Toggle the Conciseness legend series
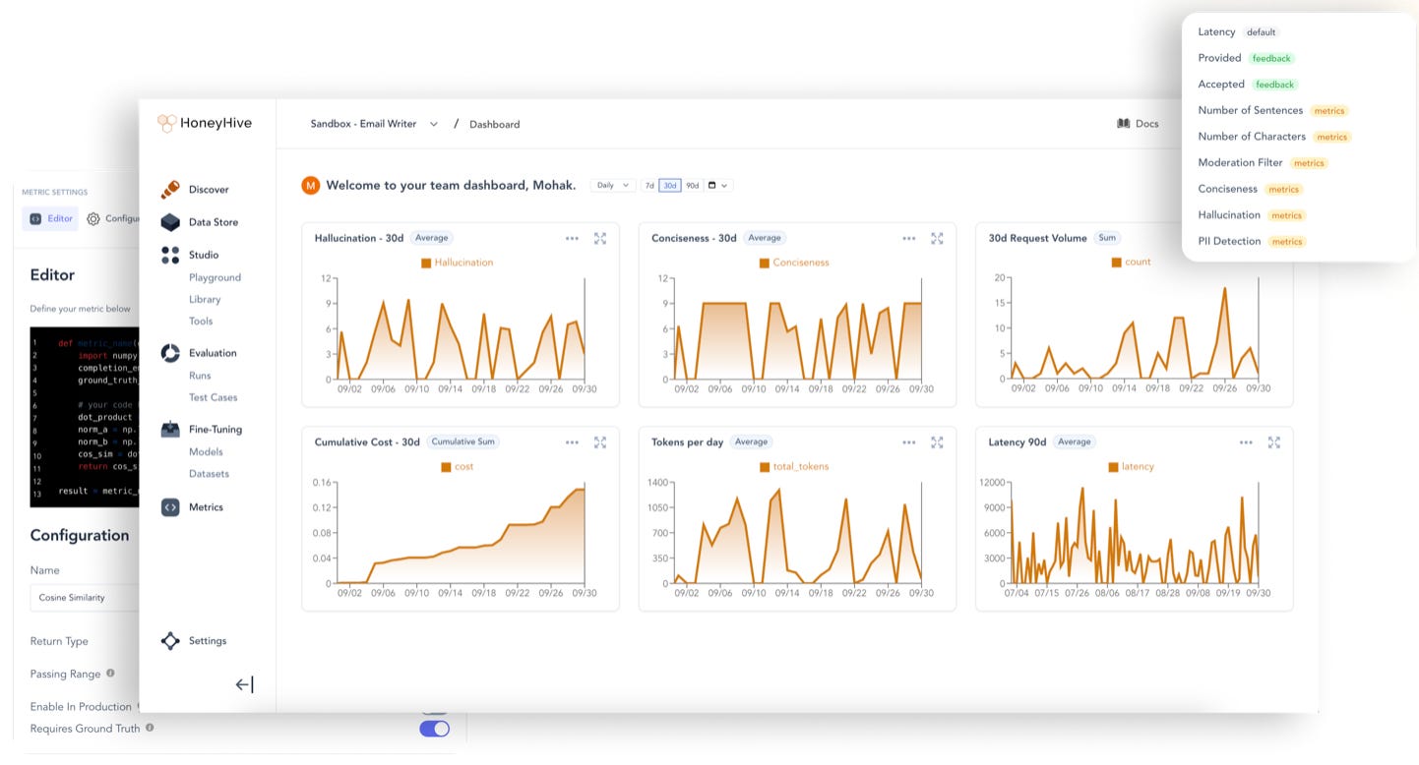The image size is (1419, 765). 794,263
